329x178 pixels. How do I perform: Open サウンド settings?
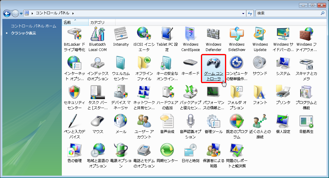[260, 66]
